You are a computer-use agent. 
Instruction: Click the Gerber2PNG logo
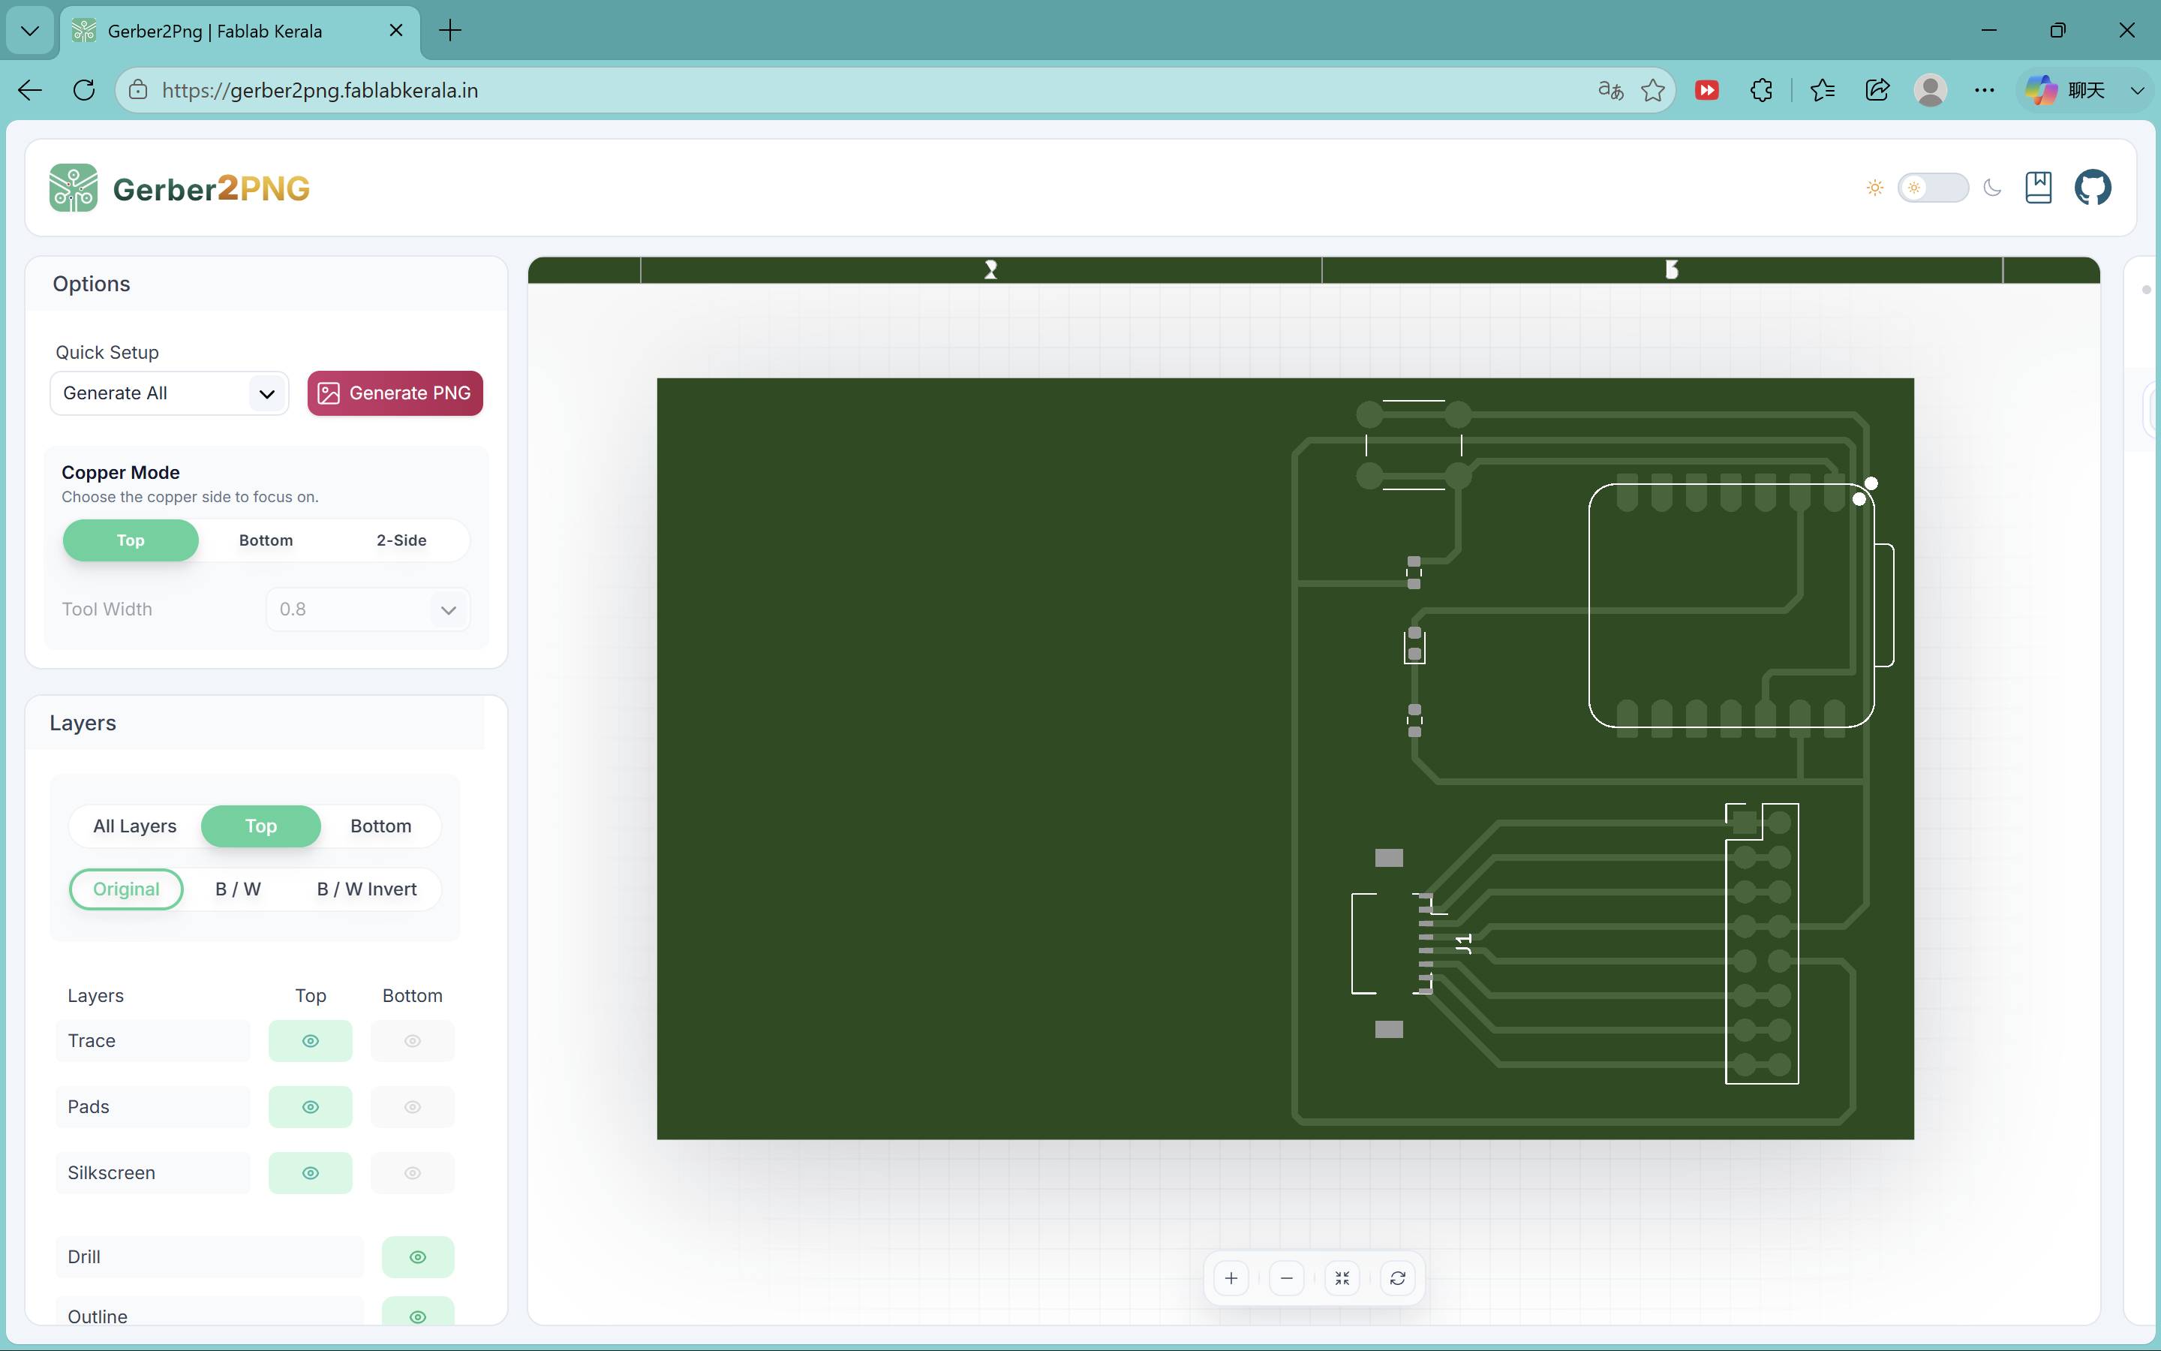[179, 188]
